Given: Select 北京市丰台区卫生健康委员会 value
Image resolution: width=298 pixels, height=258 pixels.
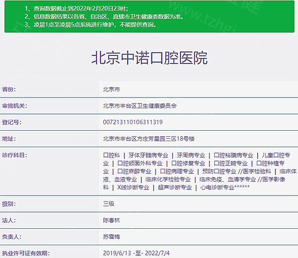Looking at the screenshot, I should (140, 105).
